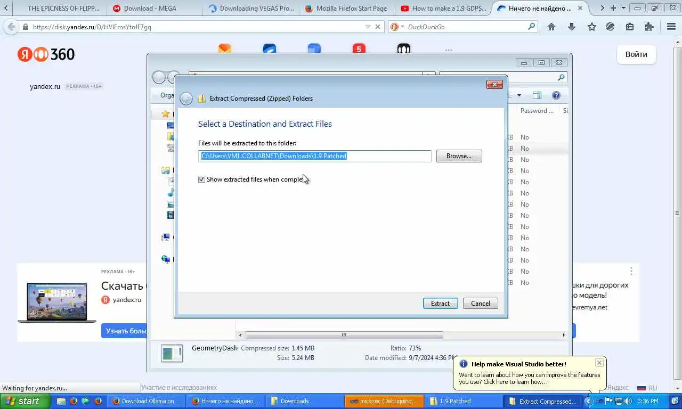682x409 pixels.
Task: Click the Browse... button
Action: point(459,156)
